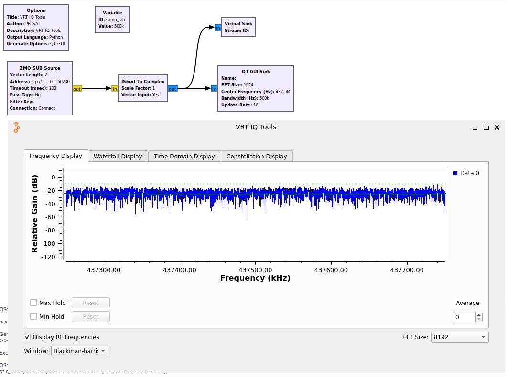
Task: Open the Constellation Display tab
Action: click(x=257, y=156)
